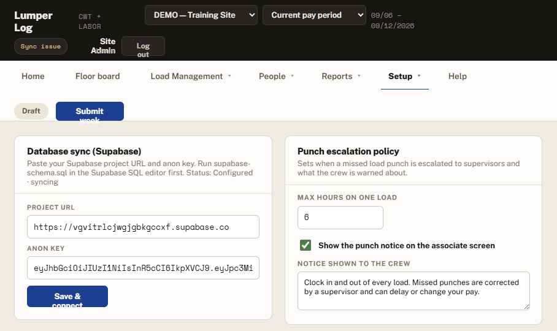Open the Floor board tab
The height and width of the screenshot is (331, 557).
(98, 76)
